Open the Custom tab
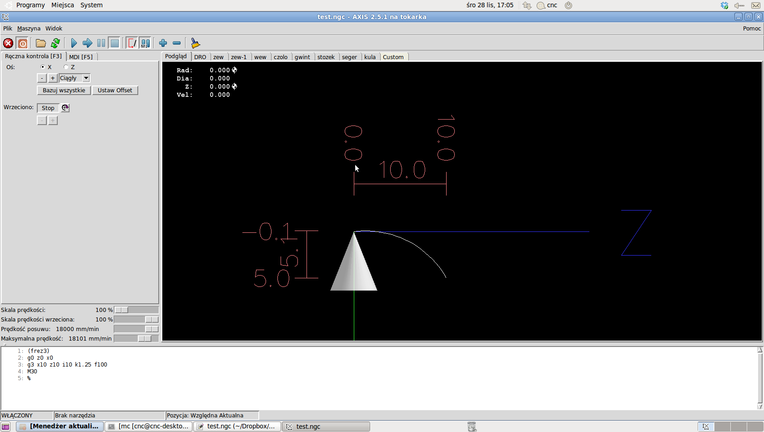764x432 pixels. (393, 57)
